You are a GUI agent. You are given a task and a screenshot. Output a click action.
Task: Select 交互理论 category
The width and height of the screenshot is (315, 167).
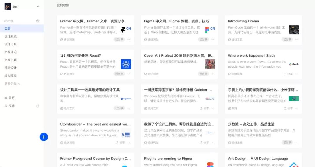[x=10, y=52]
